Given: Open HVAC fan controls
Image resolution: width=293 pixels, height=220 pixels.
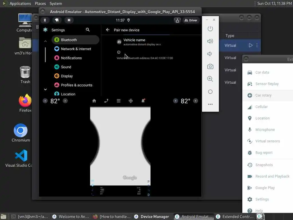Looking at the screenshot, I should (131, 101).
